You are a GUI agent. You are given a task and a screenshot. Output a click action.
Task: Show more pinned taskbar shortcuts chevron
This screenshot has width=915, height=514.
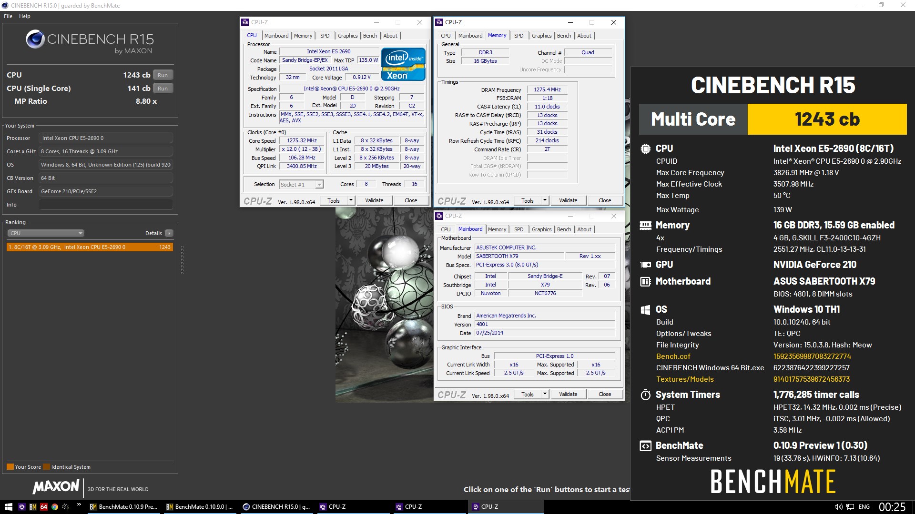[x=79, y=505]
